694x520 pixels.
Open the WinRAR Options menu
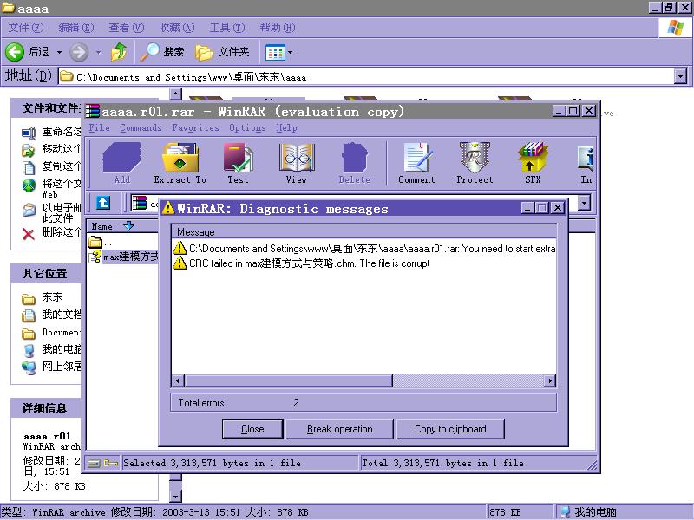tap(247, 127)
